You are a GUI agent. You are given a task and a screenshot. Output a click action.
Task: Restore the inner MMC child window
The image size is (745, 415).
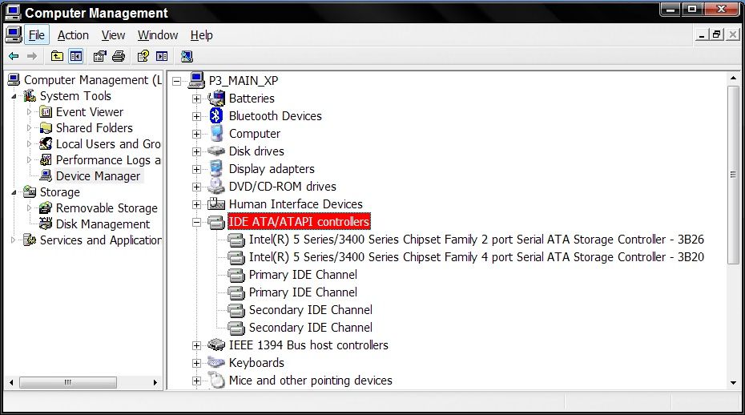tap(716, 34)
